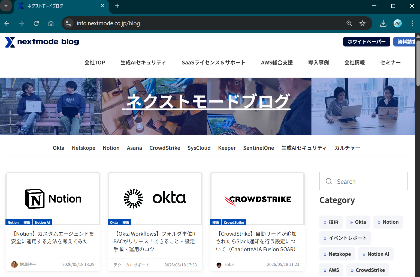The height and width of the screenshot is (277, 420).
Task: Open the 会社TOP menu item
Action: (x=95, y=63)
